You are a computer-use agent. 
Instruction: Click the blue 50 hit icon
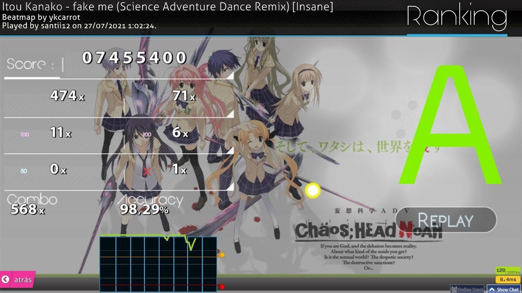coord(24,171)
